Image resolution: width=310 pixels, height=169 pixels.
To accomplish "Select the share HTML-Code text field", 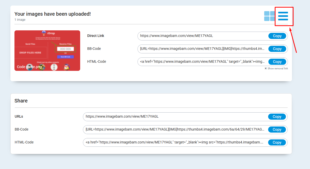I will pos(173,142).
